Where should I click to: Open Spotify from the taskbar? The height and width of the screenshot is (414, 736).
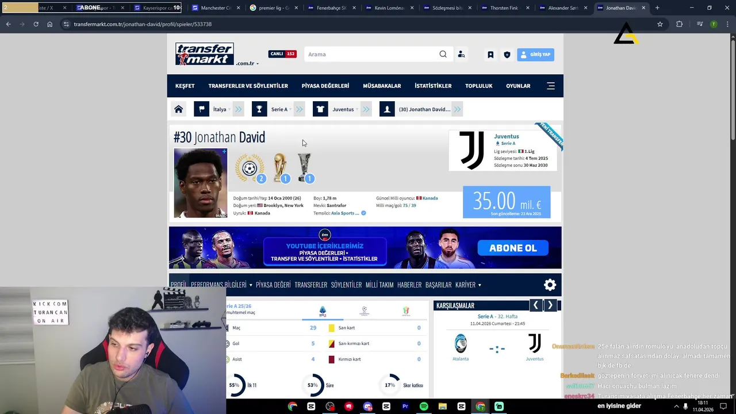424,407
